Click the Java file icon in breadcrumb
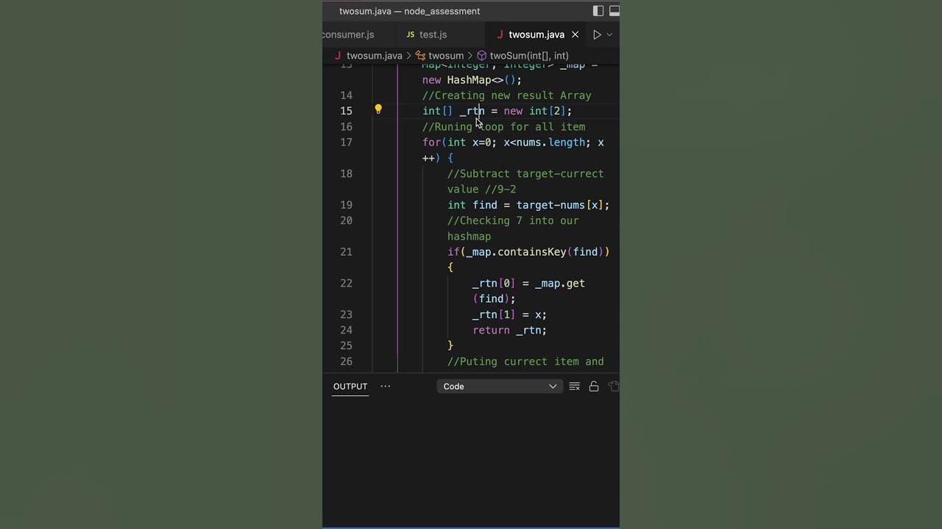This screenshot has width=942, height=529. [x=338, y=56]
